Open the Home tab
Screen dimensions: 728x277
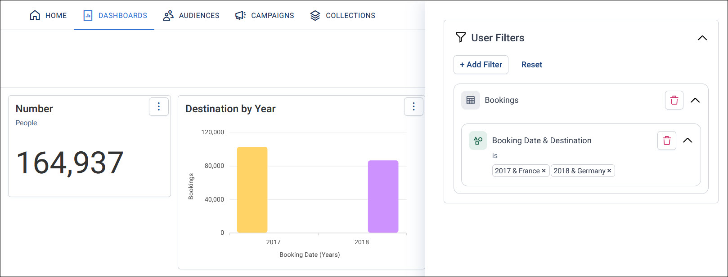[x=48, y=15]
